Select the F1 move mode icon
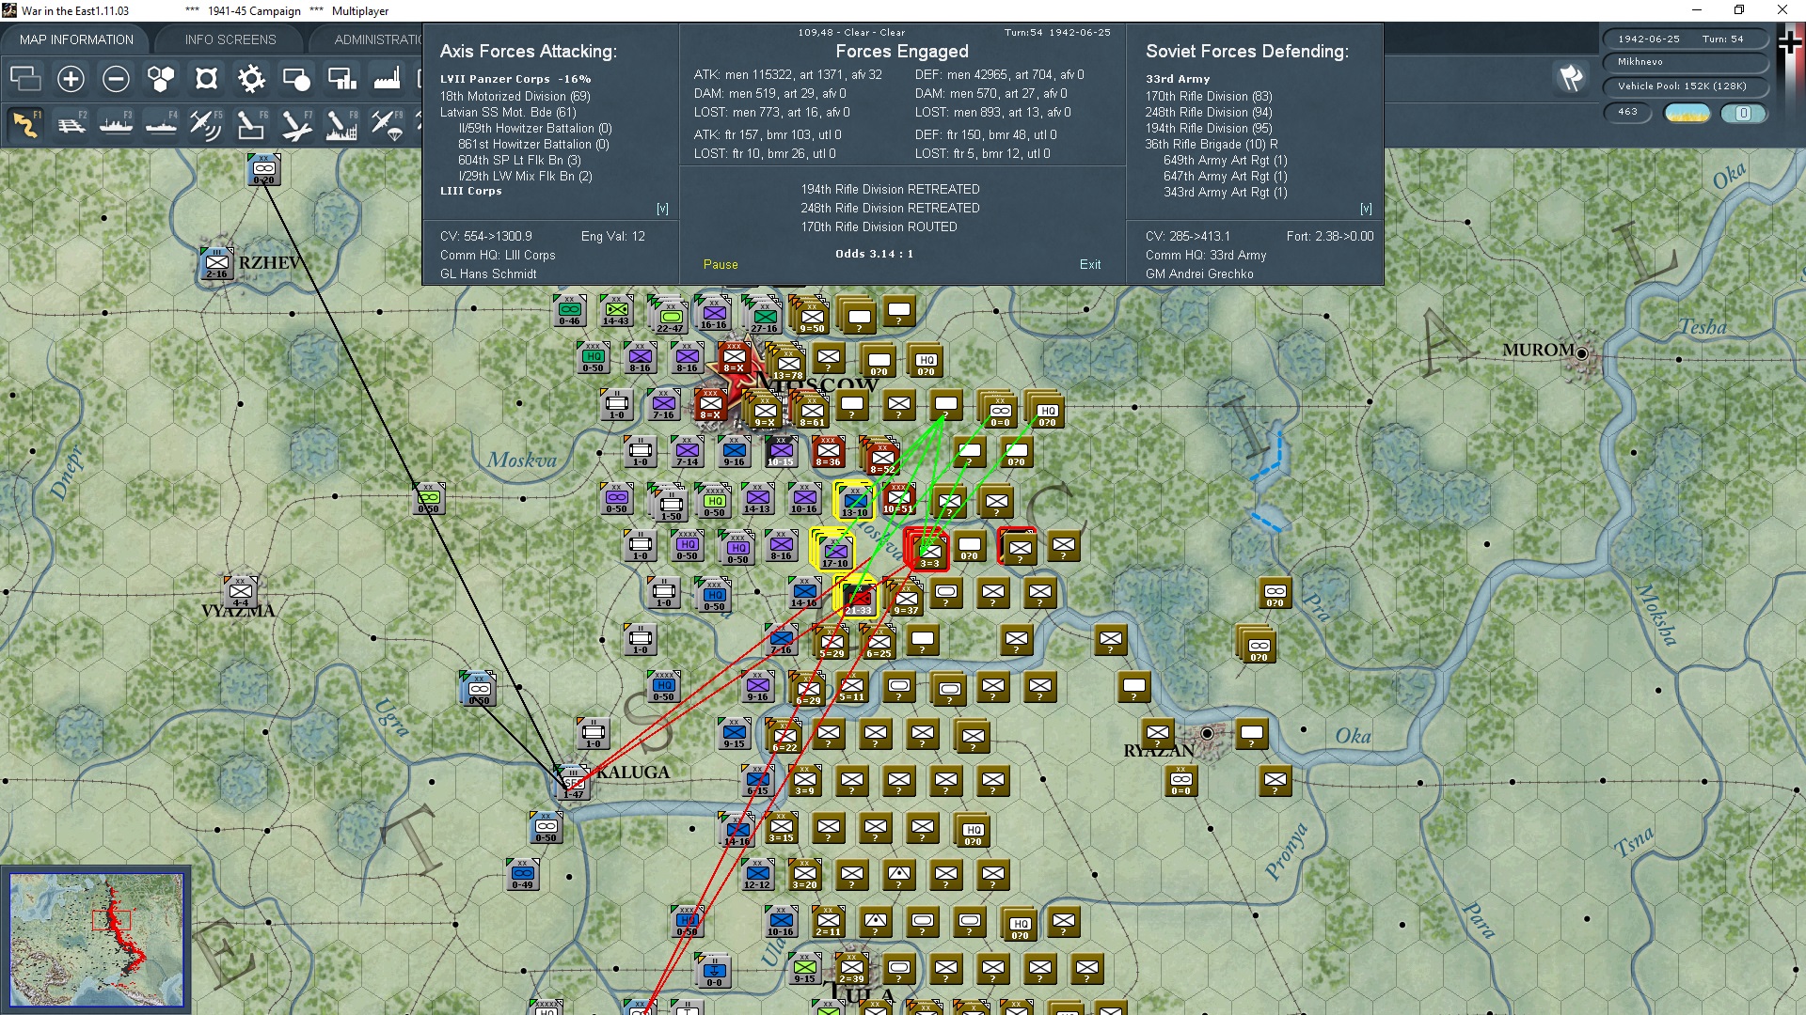This screenshot has width=1806, height=1015. pyautogui.click(x=25, y=124)
